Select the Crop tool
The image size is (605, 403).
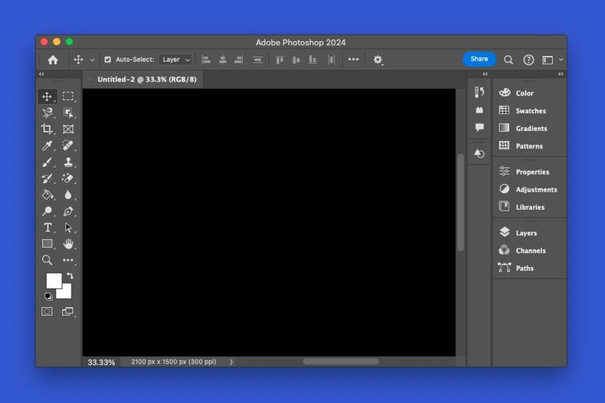pos(47,128)
